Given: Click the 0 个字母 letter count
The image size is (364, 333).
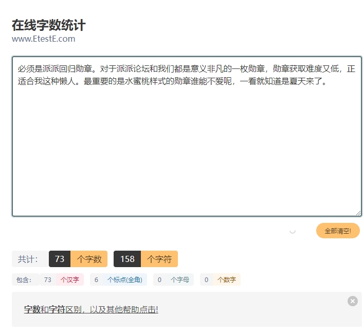Looking at the screenshot, I should (173, 279).
